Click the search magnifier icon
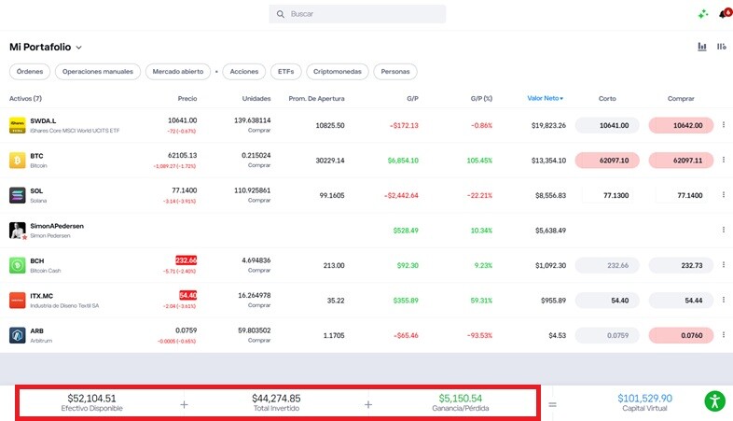733x421 pixels. tap(281, 14)
